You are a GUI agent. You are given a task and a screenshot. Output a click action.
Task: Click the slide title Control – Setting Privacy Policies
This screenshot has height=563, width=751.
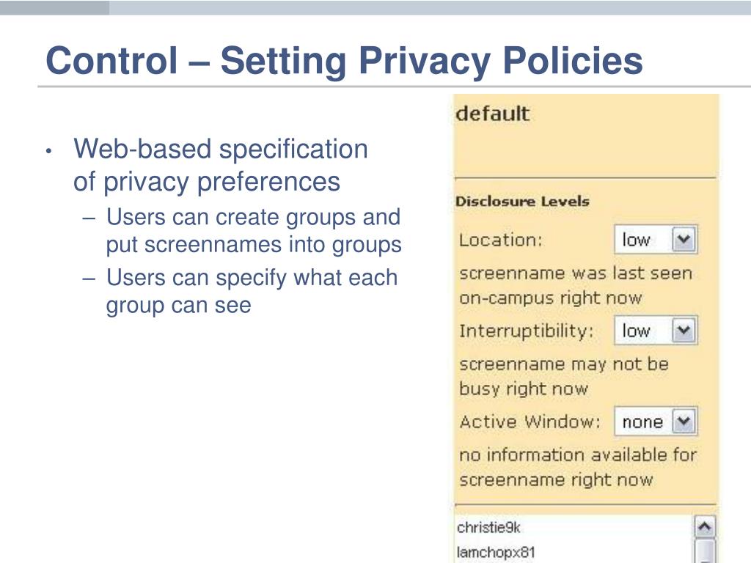tap(344, 61)
